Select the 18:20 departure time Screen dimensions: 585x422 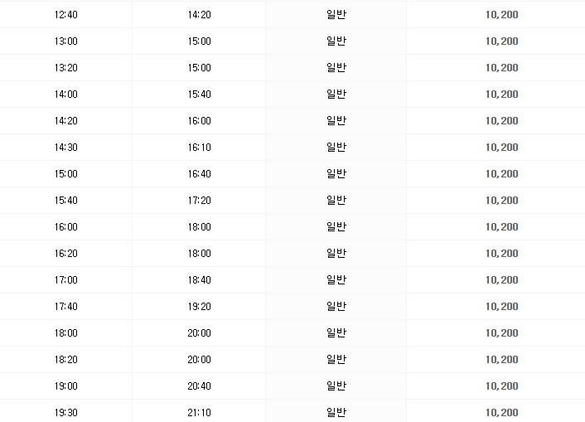tap(65, 360)
